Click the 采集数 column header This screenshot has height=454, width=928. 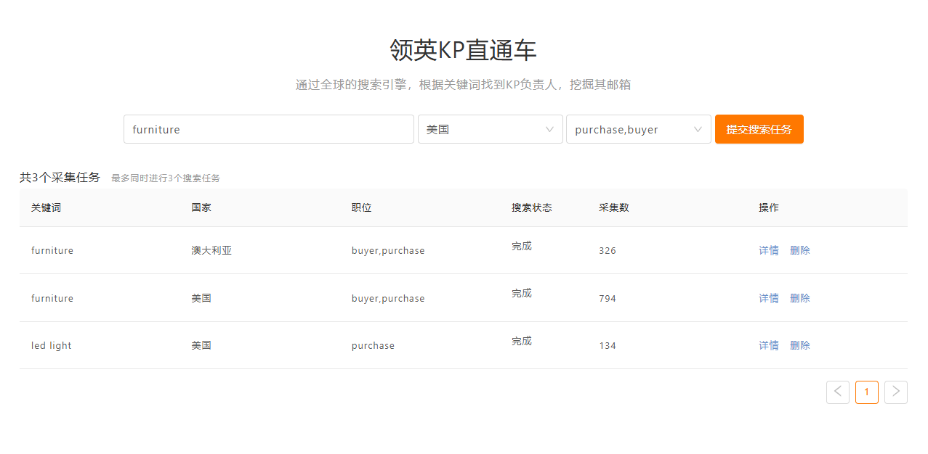click(614, 207)
